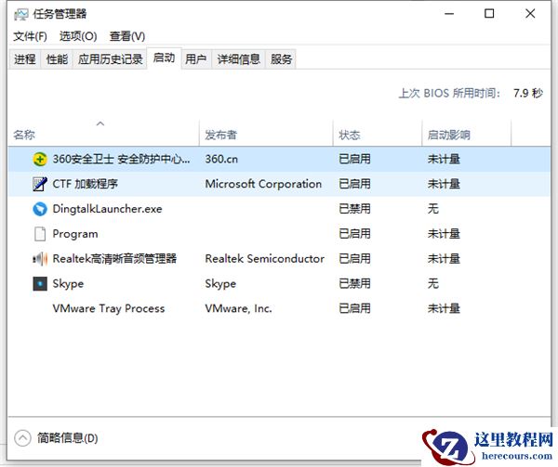Sort by the 启动影响 column header
Viewport: 558px width, 467px height.
(x=467, y=133)
